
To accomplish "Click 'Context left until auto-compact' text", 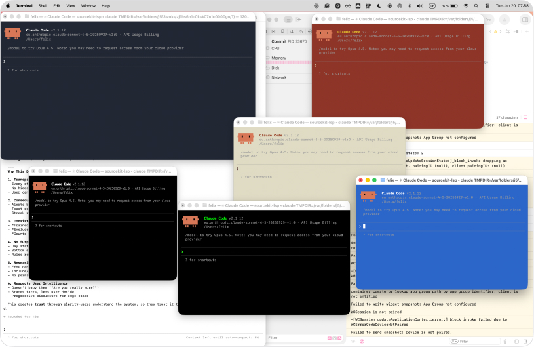I will [x=222, y=337].
